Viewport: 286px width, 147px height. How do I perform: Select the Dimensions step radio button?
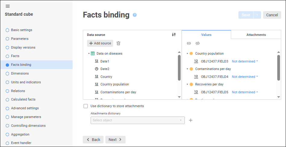pos(8,73)
